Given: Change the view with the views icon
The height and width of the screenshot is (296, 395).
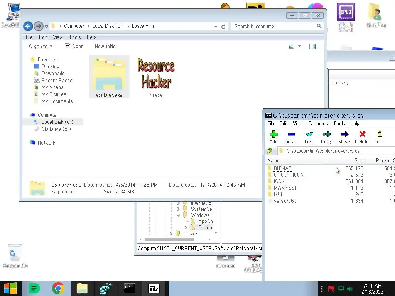Looking at the screenshot, I should tap(291, 46).
